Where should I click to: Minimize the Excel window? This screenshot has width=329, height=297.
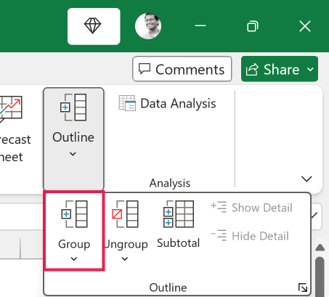[x=200, y=25]
